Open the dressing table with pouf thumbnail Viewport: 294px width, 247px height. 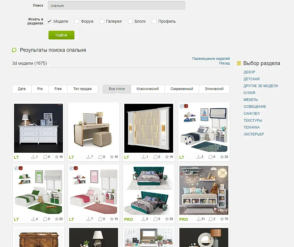[x=94, y=128]
